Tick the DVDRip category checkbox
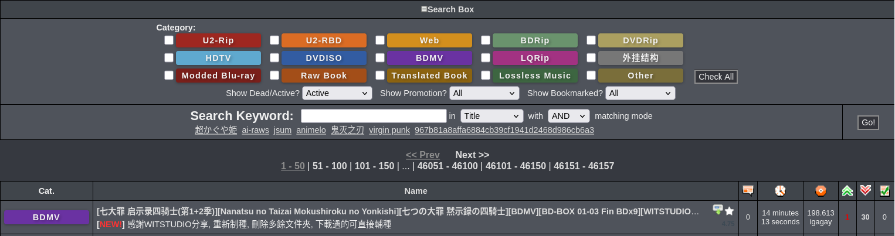The height and width of the screenshot is (236, 895). pos(591,40)
